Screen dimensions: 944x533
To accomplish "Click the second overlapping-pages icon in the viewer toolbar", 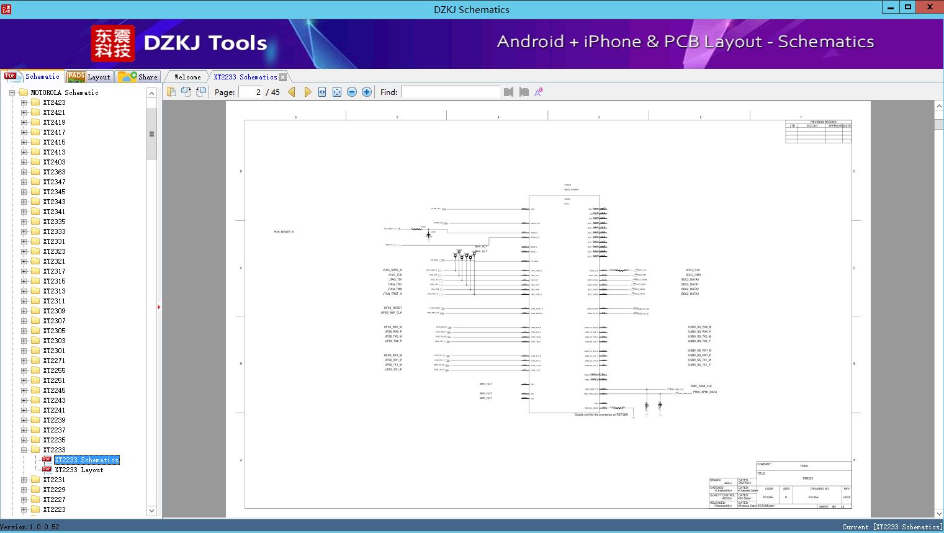I will tap(186, 92).
